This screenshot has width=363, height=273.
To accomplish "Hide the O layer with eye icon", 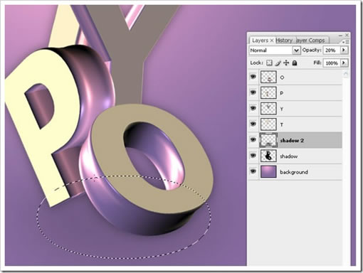I will [x=253, y=77].
